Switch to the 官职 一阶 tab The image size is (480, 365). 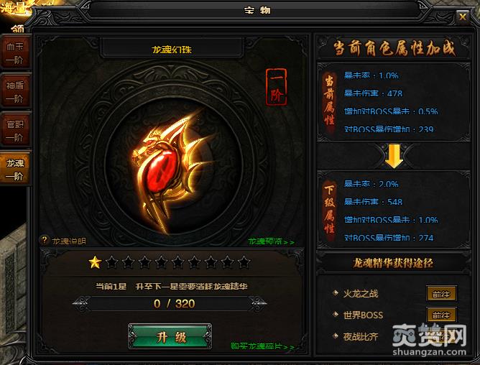pyautogui.click(x=15, y=131)
